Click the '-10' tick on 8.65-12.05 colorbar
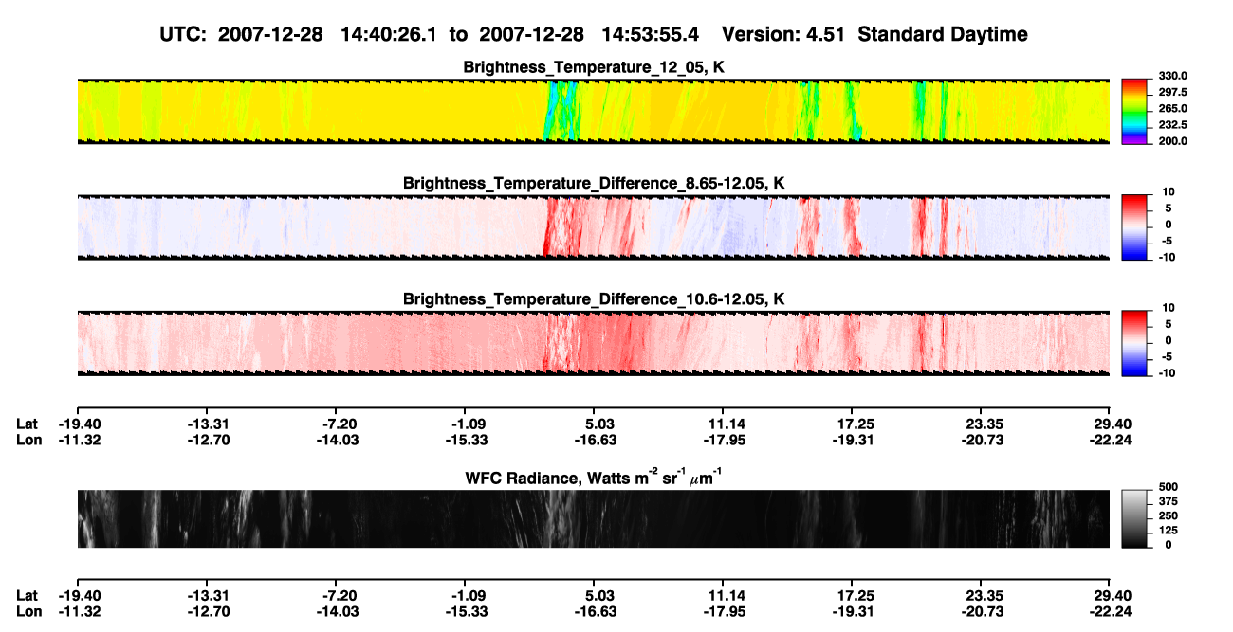 (1166, 257)
